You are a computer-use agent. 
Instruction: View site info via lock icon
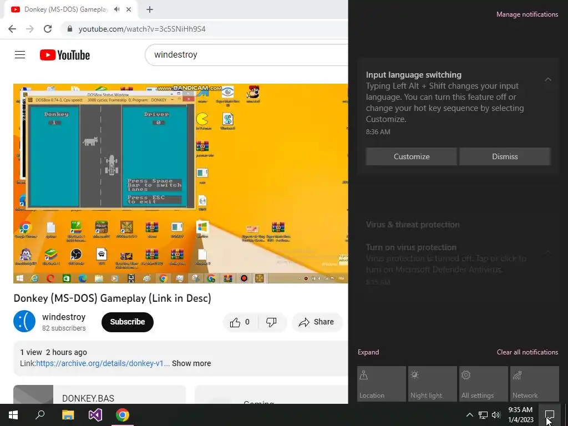click(70, 29)
